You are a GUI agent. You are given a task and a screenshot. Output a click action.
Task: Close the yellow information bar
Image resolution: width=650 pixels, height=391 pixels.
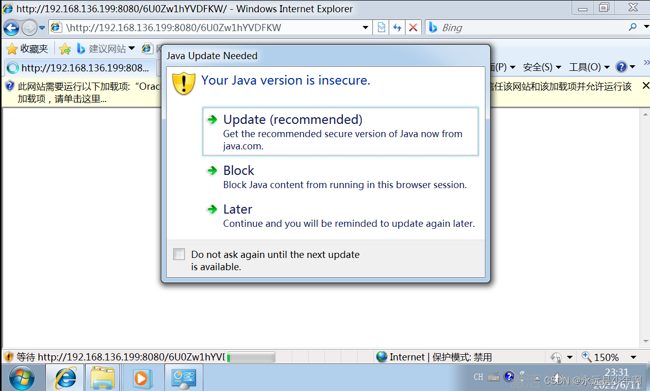(645, 86)
